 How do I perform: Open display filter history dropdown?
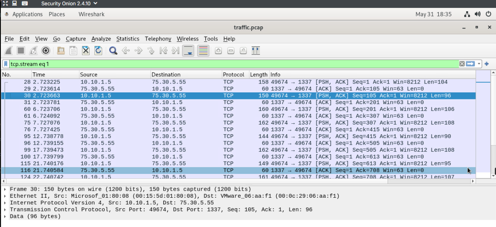479,64
